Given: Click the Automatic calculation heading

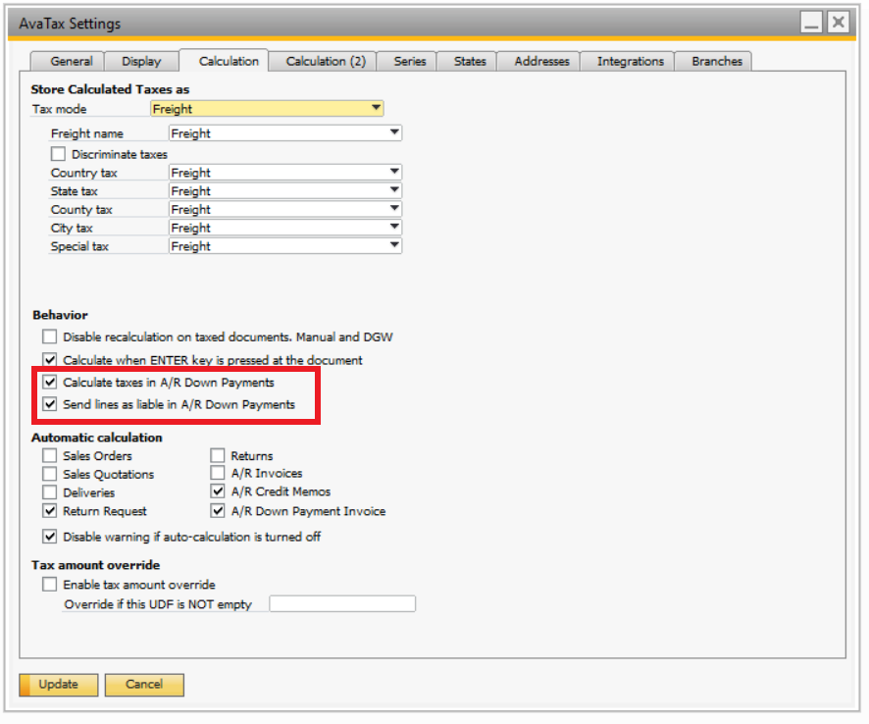Looking at the screenshot, I should coord(97,438).
